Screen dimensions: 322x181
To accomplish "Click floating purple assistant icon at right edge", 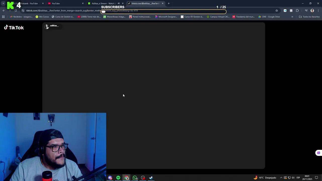I will [318, 153].
